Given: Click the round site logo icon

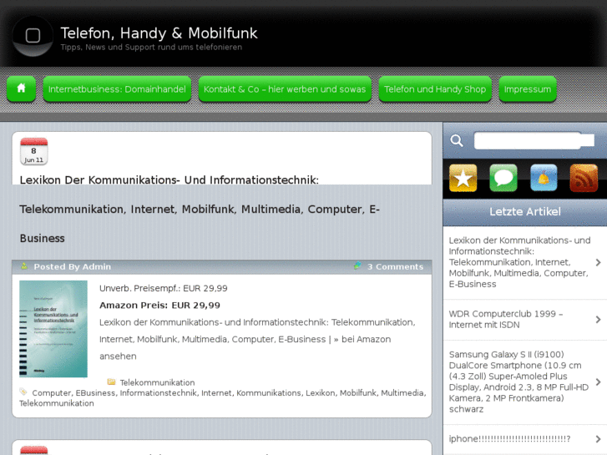Looking at the screenshot, I should click(x=33, y=36).
